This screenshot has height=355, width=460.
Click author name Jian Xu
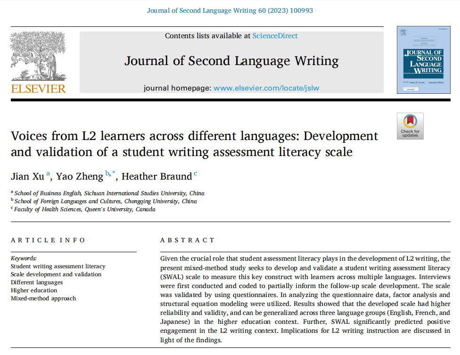27,177
